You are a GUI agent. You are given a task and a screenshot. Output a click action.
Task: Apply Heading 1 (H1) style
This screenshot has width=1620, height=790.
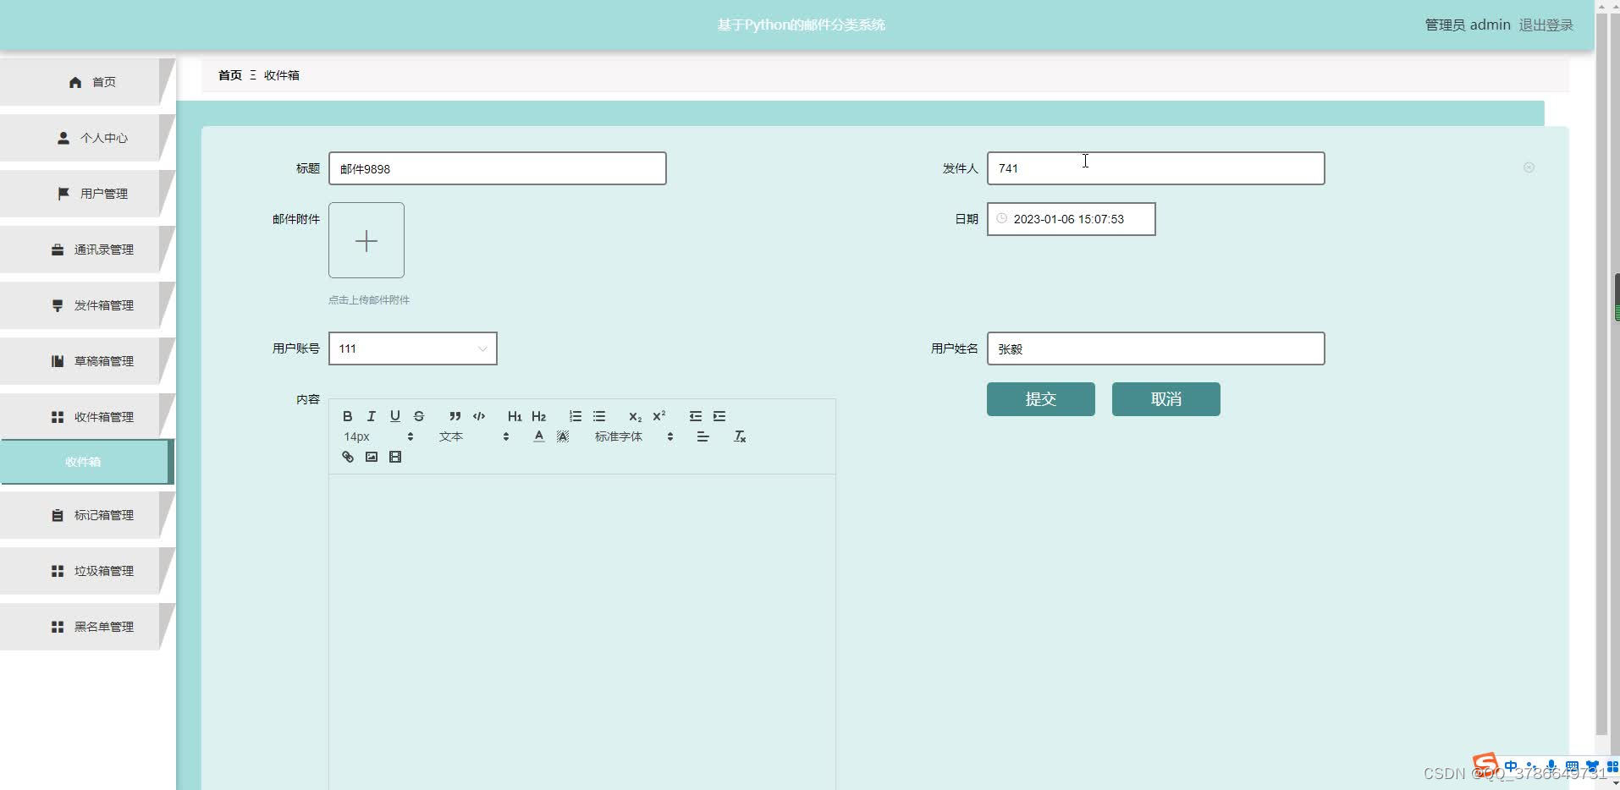pos(515,416)
